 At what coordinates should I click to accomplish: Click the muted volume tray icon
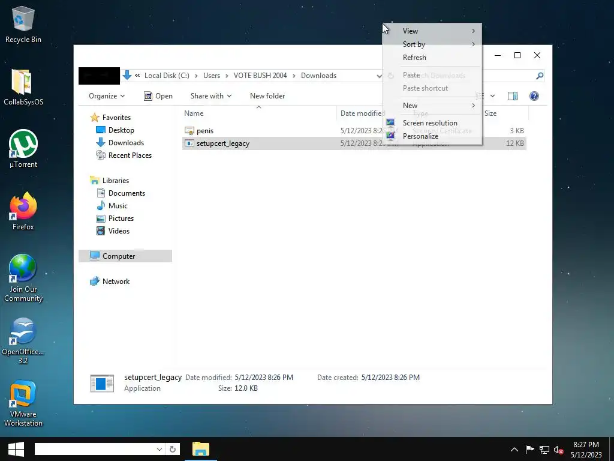click(558, 450)
